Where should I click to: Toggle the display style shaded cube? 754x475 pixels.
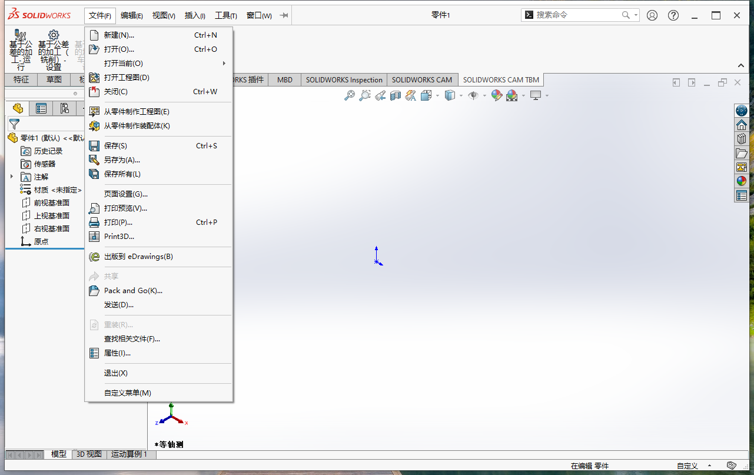451,95
